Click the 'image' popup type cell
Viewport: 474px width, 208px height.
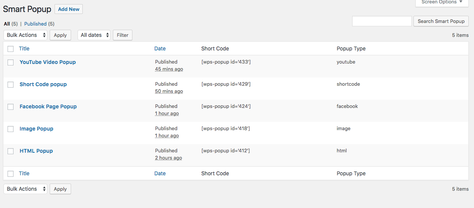[x=343, y=128]
